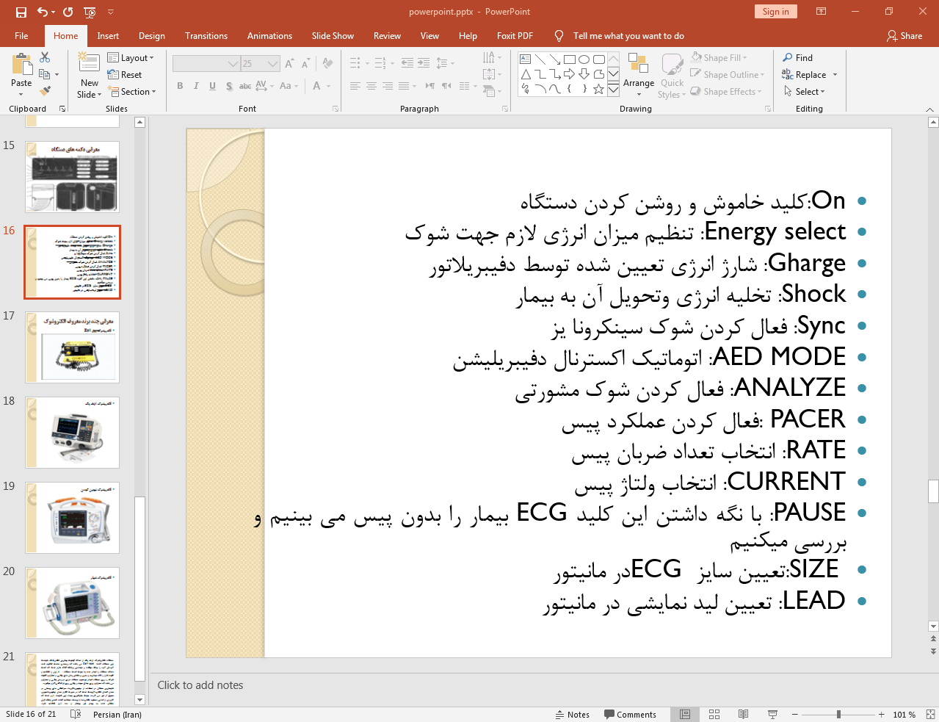Screen dimensions: 939x722
Task: Open the Replace dropdown arrow
Action: pyautogui.click(x=835, y=75)
